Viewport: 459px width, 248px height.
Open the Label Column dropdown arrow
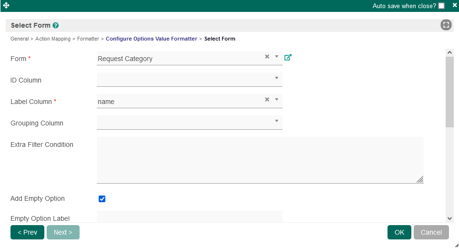pyautogui.click(x=276, y=100)
